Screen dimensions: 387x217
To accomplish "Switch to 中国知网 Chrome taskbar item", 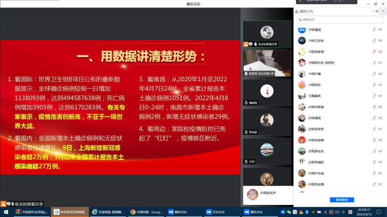I will click(146, 212).
